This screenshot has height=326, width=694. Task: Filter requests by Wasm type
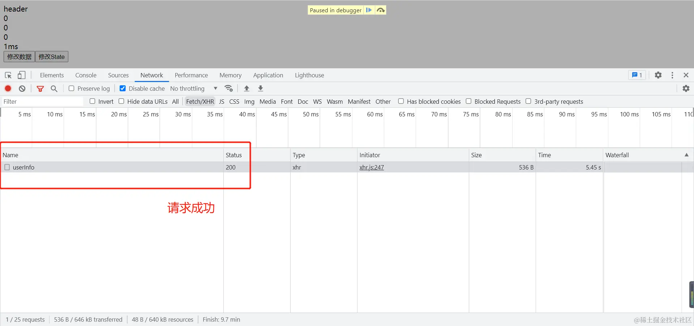335,102
